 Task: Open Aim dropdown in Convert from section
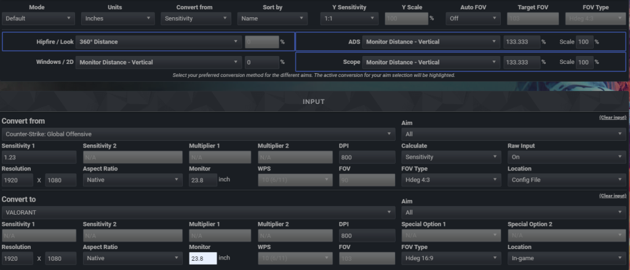coord(514,134)
